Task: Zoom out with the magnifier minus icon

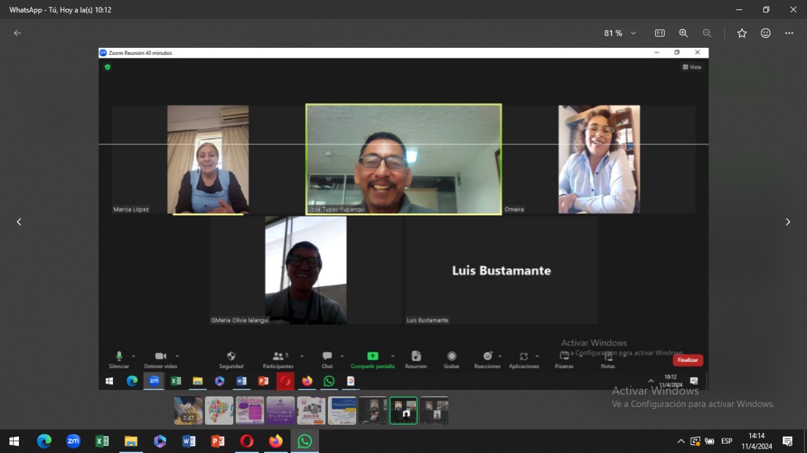Action: tap(707, 33)
